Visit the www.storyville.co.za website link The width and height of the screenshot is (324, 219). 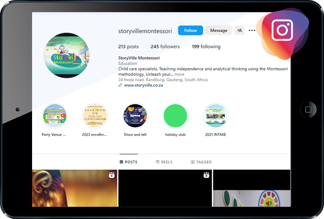(x=143, y=85)
